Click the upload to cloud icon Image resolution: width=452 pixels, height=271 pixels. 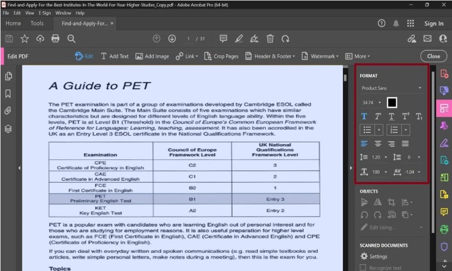coord(40,38)
